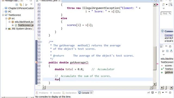The width and height of the screenshot is (174, 98).
Task: Select the src source folder icon
Action: (10, 19)
